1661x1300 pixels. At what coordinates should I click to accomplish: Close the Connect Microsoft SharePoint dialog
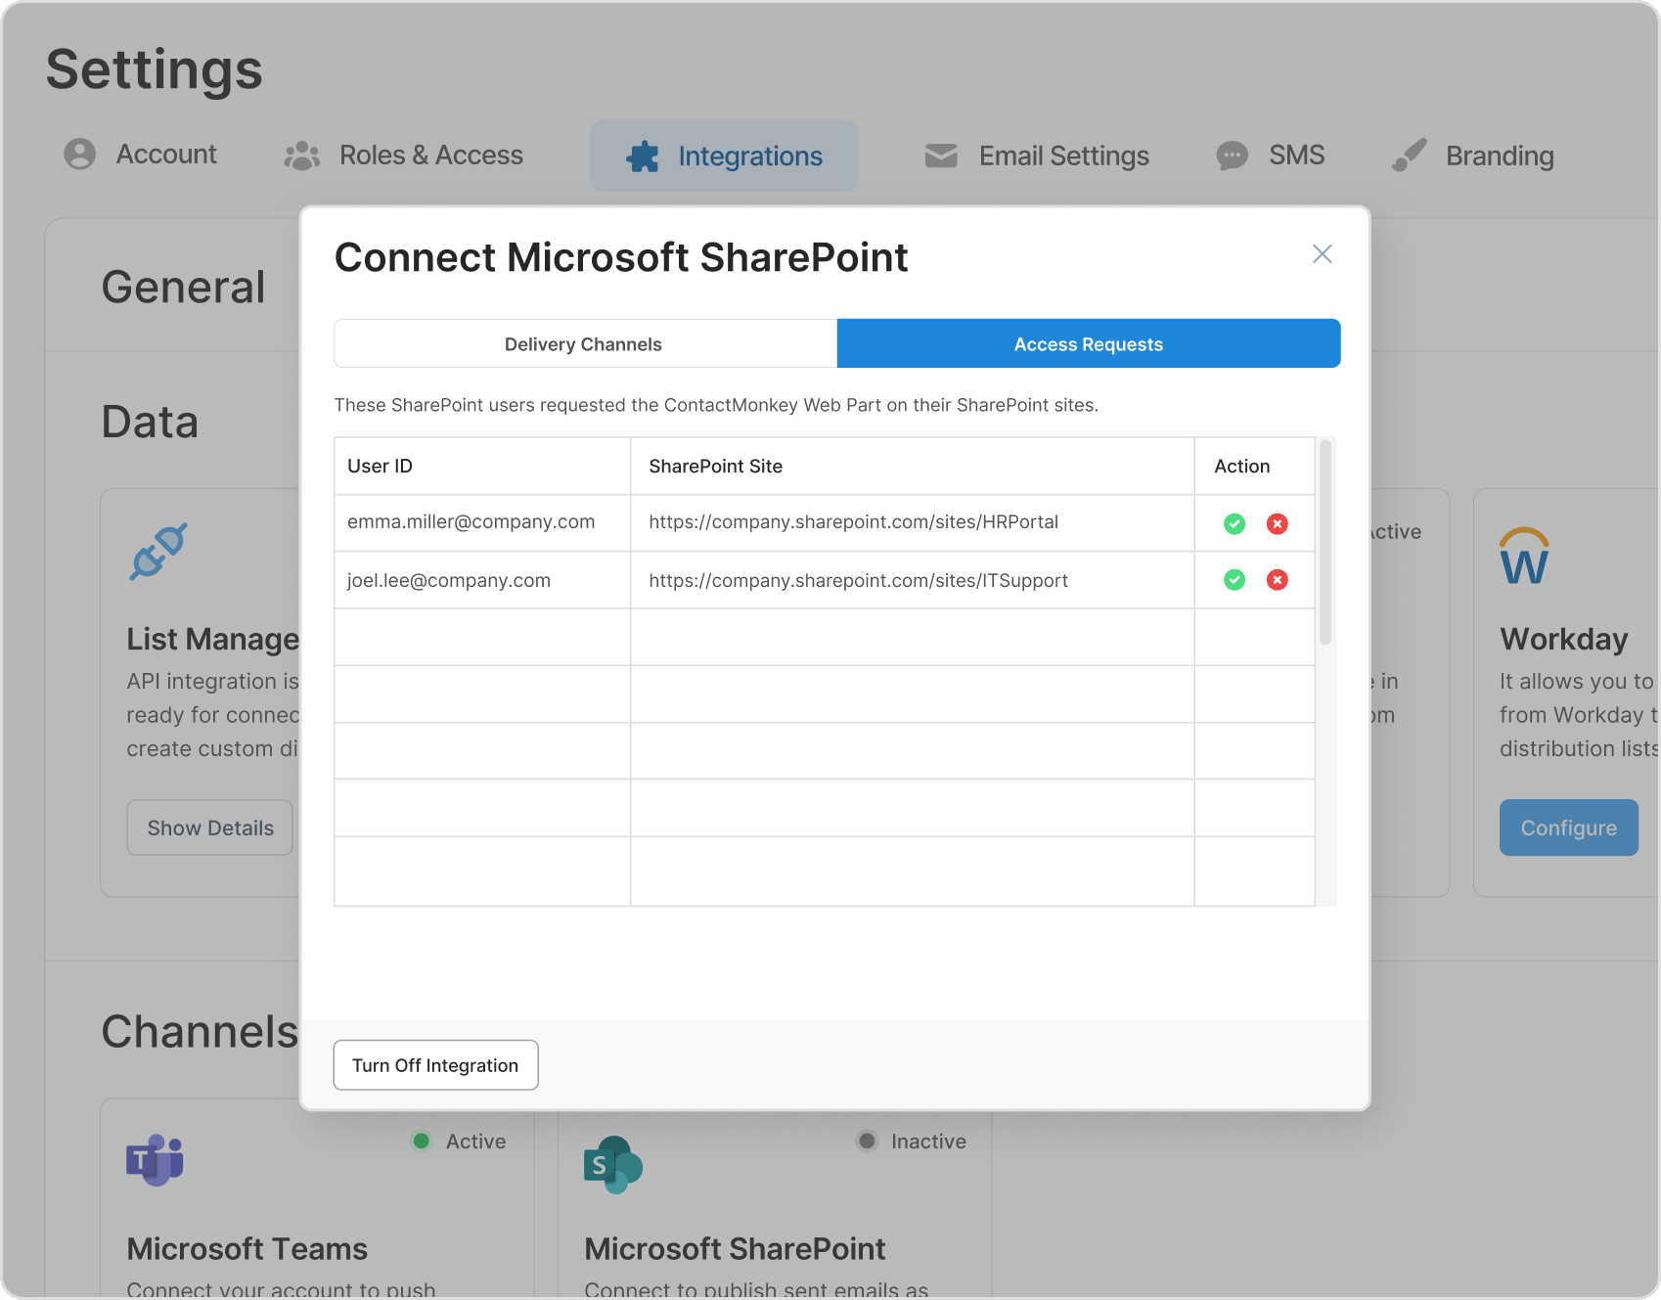1322,254
